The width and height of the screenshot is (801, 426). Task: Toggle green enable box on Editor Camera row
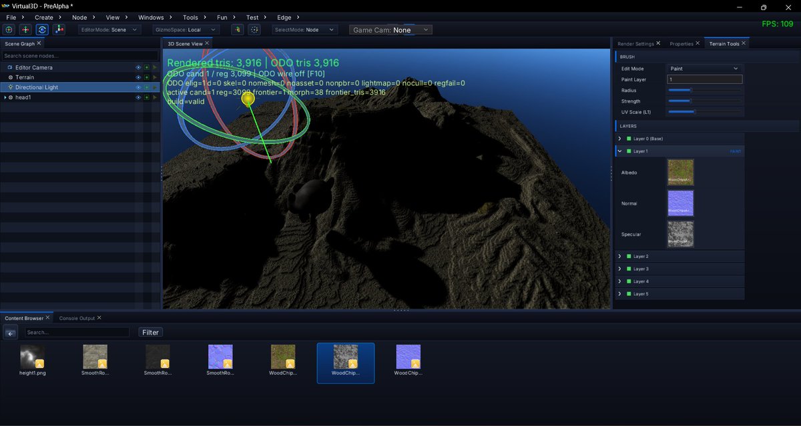coord(147,67)
